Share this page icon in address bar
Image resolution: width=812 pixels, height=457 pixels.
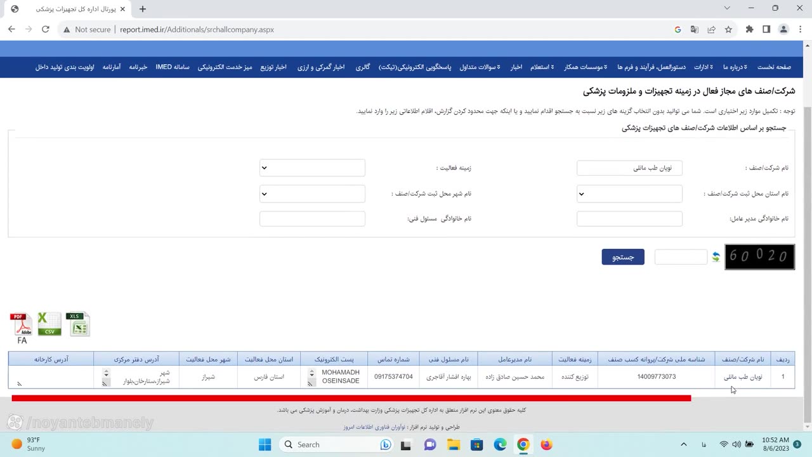[712, 29]
